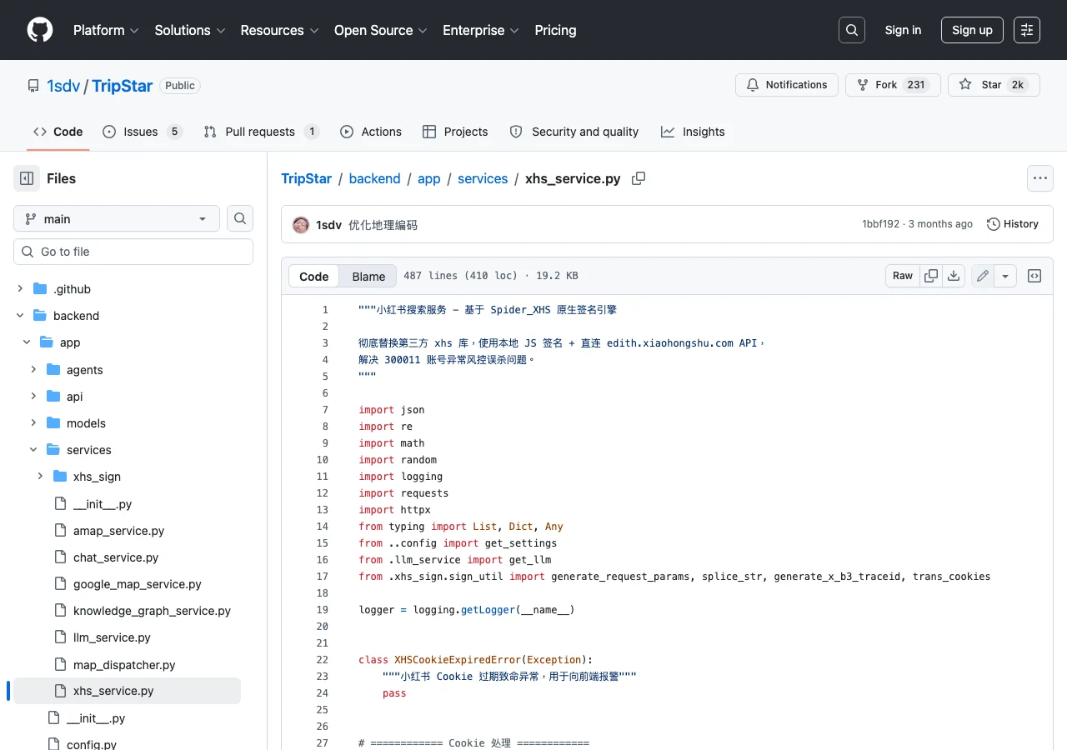This screenshot has width=1067, height=750.
Task: Open knowledge_graph_service.py in file tree
Action: [152, 611]
